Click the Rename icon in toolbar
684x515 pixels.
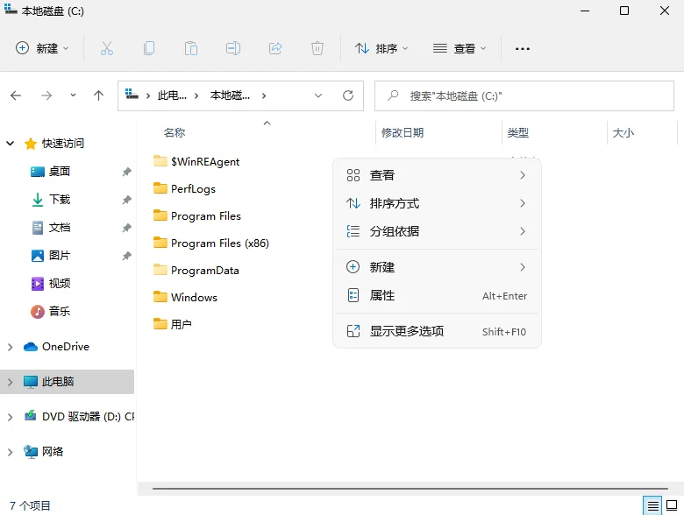coord(233,48)
